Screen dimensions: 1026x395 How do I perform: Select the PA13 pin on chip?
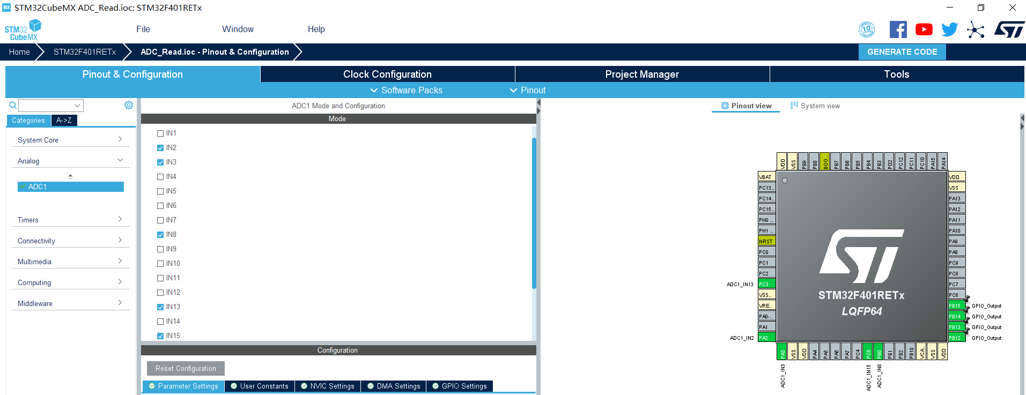(957, 198)
